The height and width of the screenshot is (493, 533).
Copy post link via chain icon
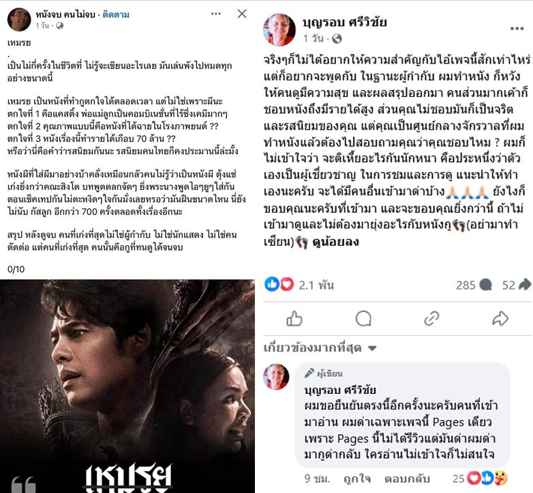(x=431, y=319)
